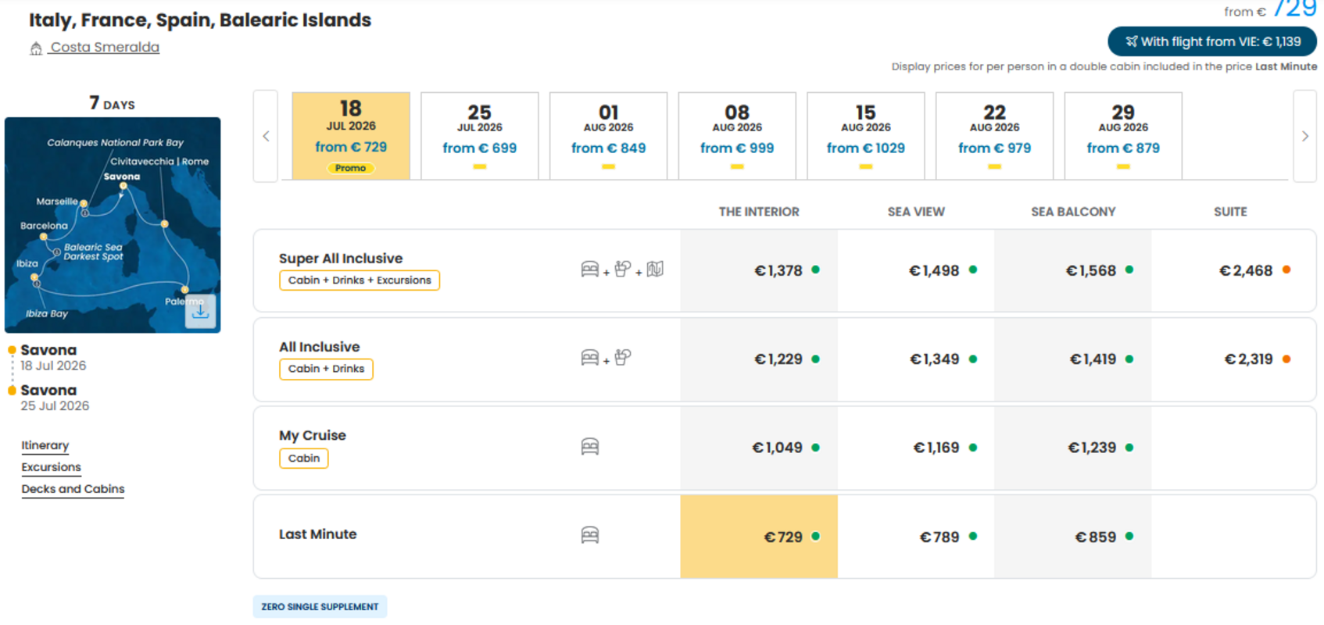
Task: Click the cabin bed icon in Last Minute row
Action: pyautogui.click(x=590, y=535)
